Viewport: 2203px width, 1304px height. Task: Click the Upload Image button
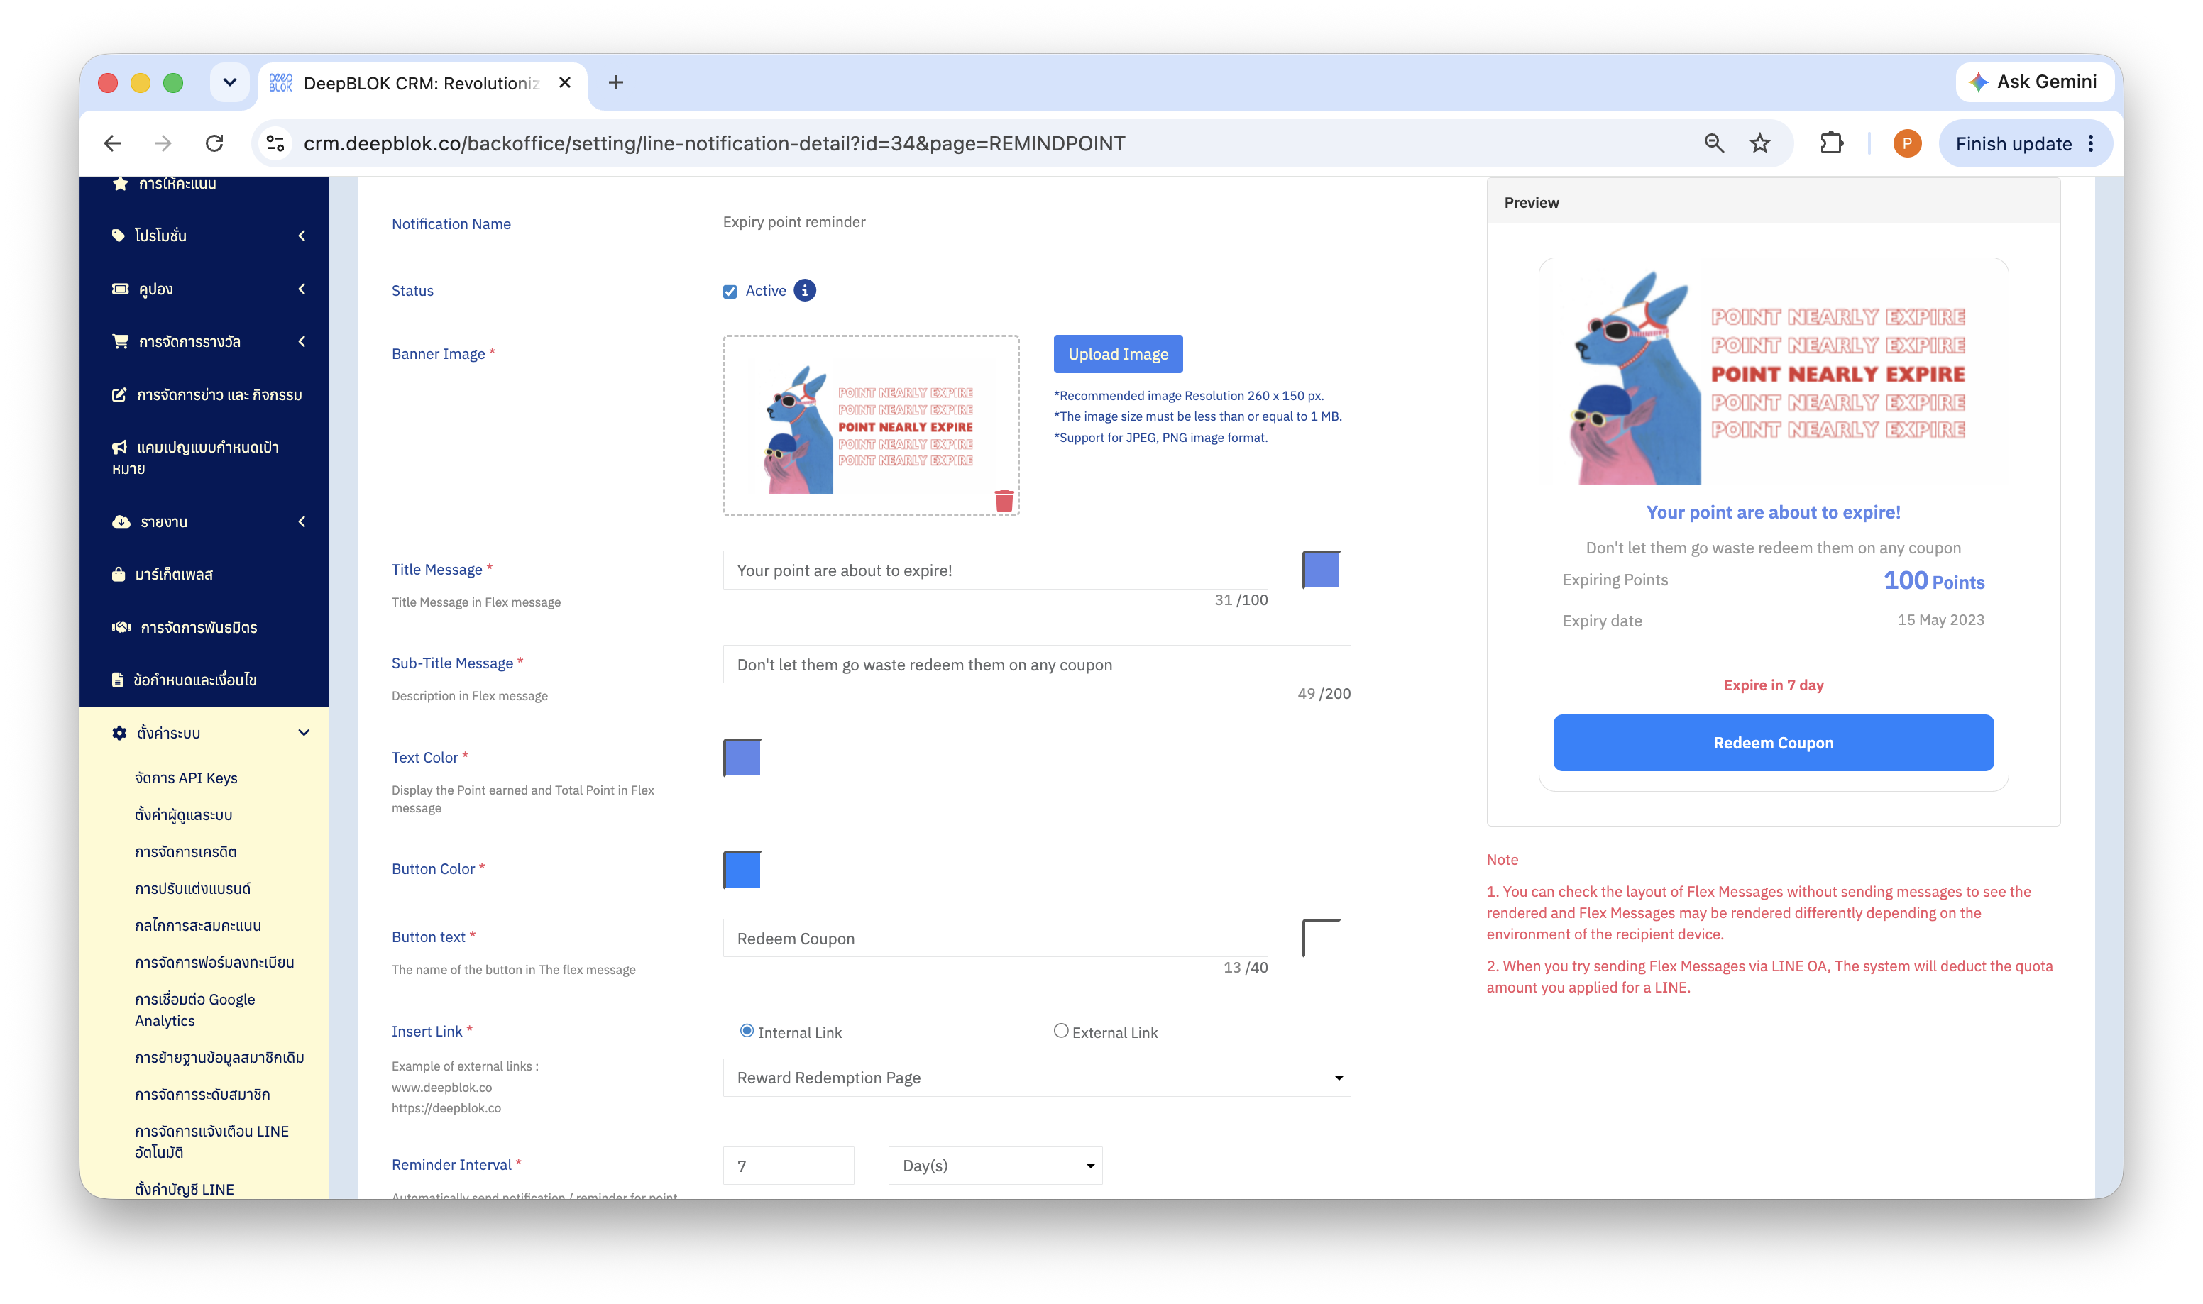tap(1118, 354)
